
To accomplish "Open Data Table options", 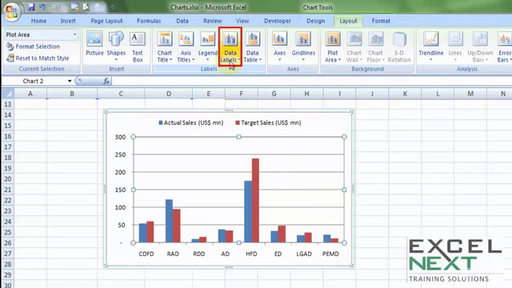I will coord(253,46).
